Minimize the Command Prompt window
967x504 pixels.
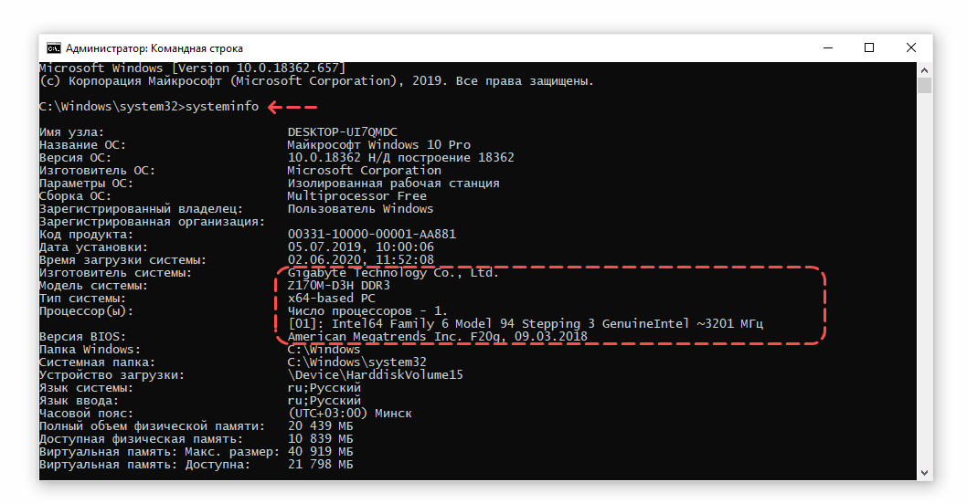coord(828,47)
